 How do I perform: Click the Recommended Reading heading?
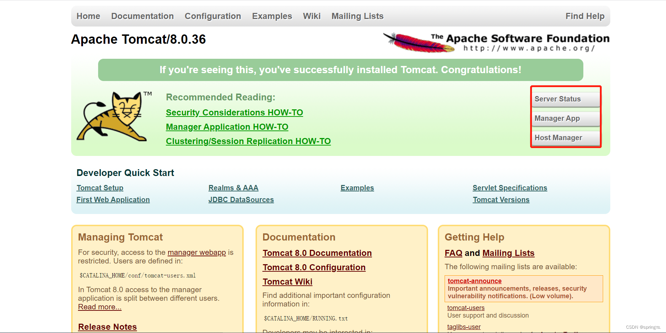pos(221,97)
